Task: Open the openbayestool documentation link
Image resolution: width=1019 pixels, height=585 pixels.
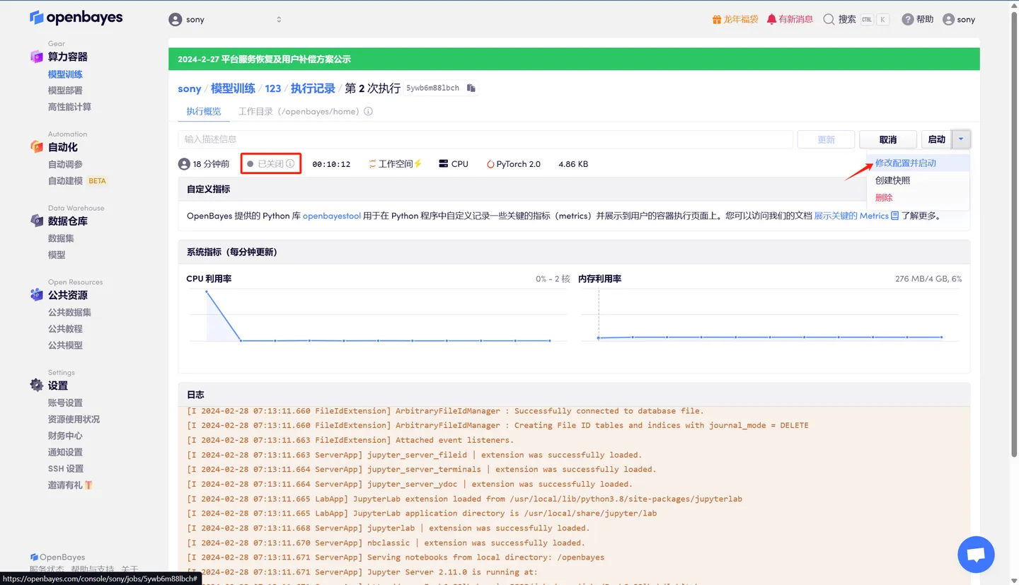Action: tap(332, 216)
